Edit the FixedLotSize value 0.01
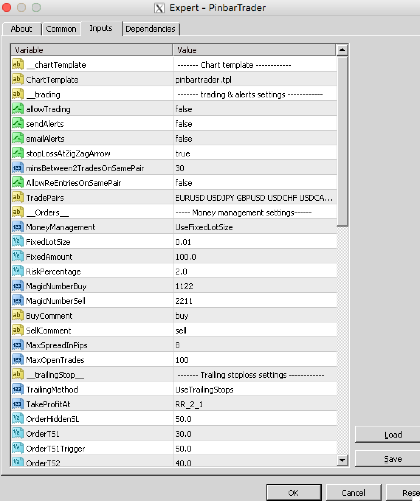The image size is (420, 501). 255,242
